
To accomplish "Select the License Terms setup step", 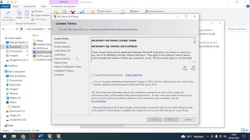I will pos(61,38).
